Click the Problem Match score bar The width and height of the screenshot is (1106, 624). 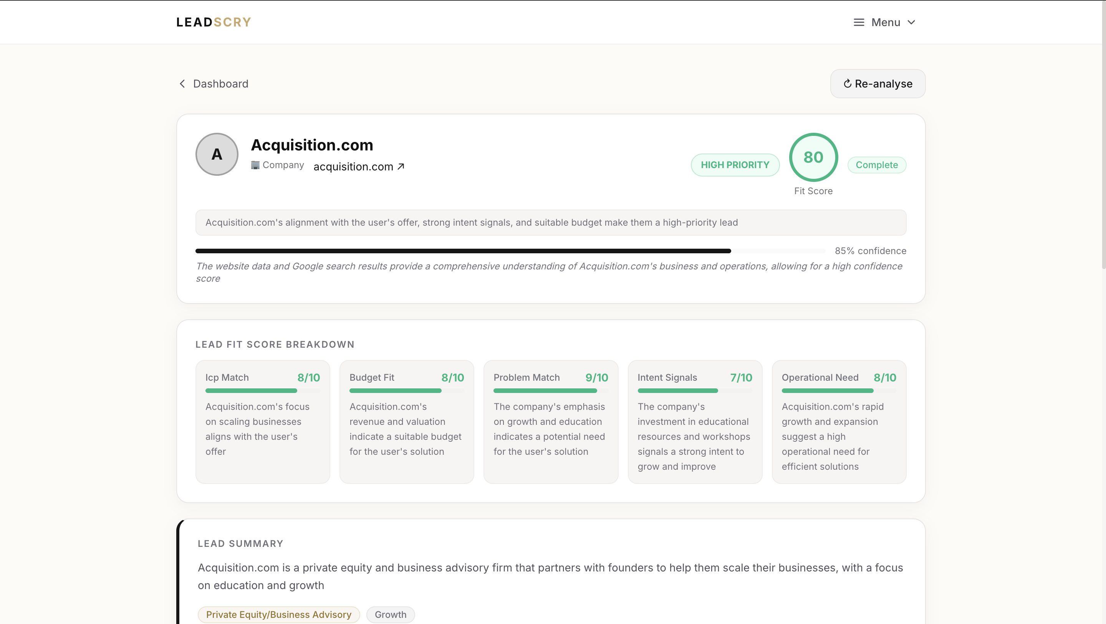point(550,391)
